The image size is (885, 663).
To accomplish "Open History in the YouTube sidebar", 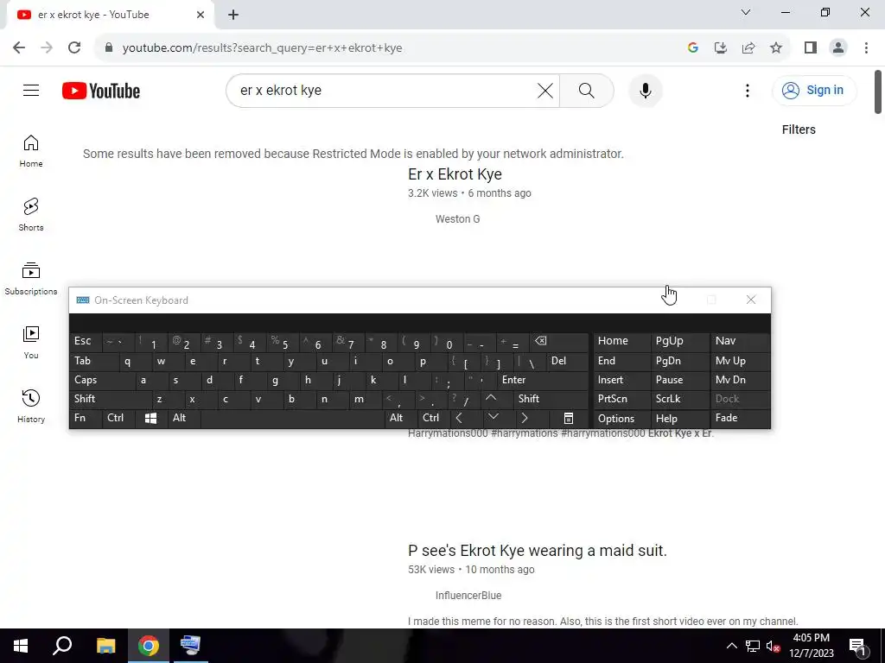I will coord(31,406).
